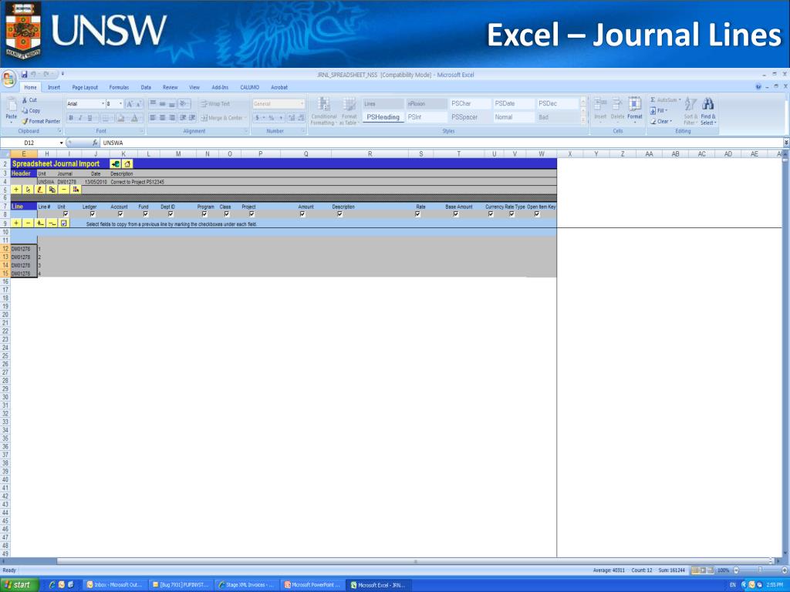The image size is (790, 592).
Task: Toggle the Program checkbox
Action: tap(204, 214)
